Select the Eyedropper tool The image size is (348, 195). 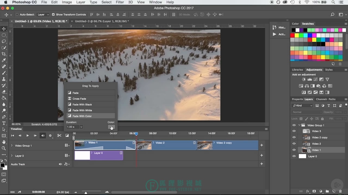[x=4, y=60]
